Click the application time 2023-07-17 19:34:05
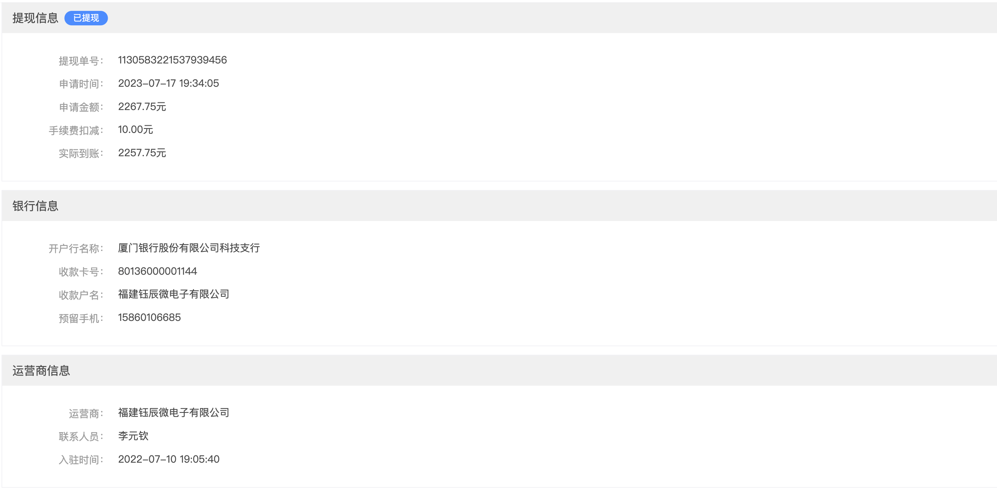The width and height of the screenshot is (997, 494). [168, 83]
